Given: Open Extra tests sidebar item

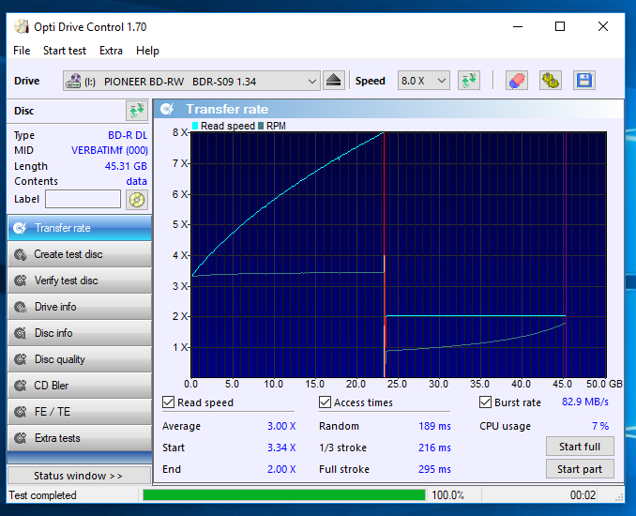Looking at the screenshot, I should tap(80, 438).
